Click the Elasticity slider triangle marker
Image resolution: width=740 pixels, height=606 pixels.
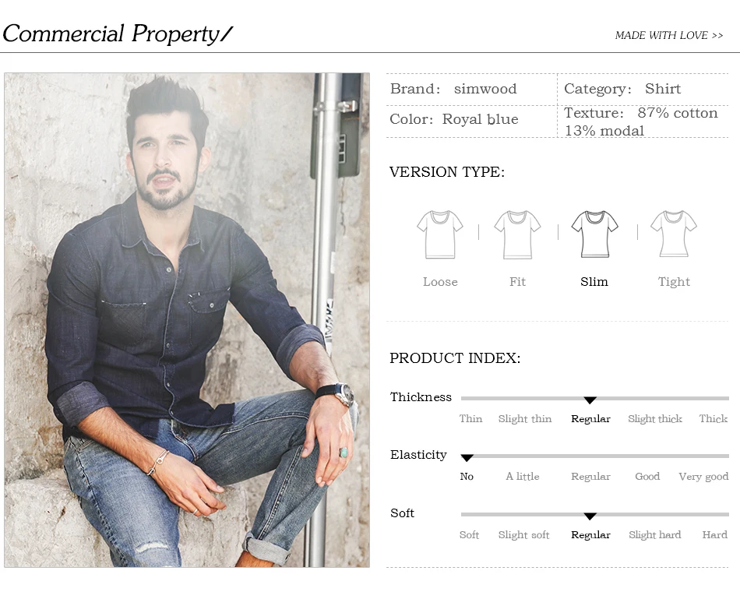coord(467,458)
